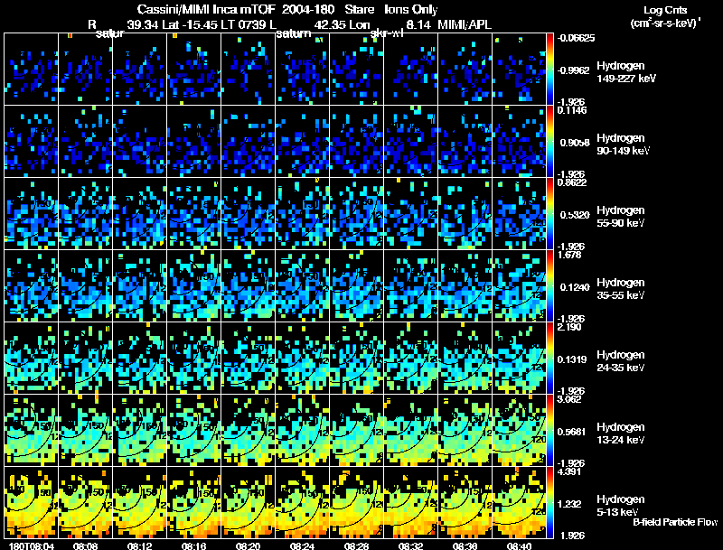
Task: Open the 90-149 keV image panel at 08:28
Action: coord(356,142)
